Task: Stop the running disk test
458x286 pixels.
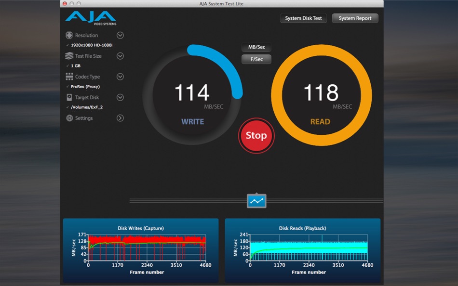Action: click(256, 135)
